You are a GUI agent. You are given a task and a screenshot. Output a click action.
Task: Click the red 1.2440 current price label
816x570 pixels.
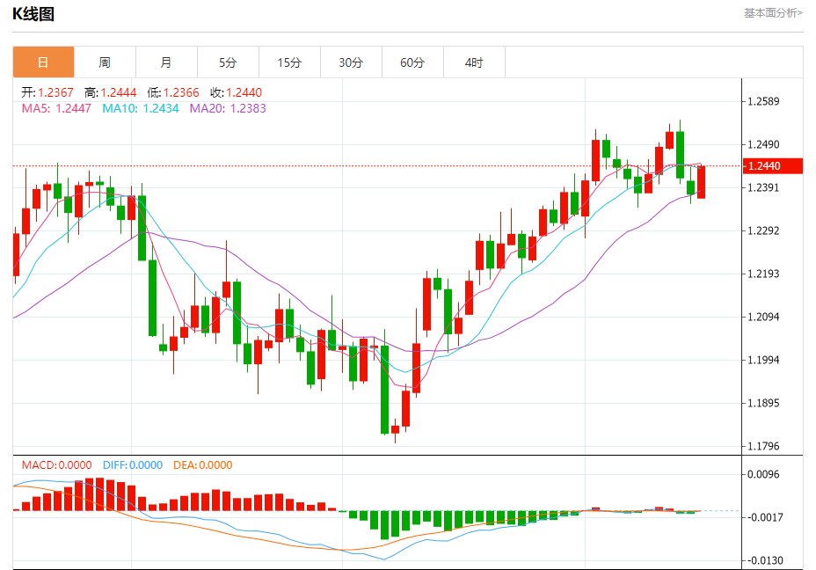(772, 166)
